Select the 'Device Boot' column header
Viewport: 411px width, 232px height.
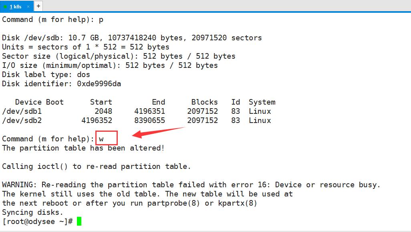39,102
